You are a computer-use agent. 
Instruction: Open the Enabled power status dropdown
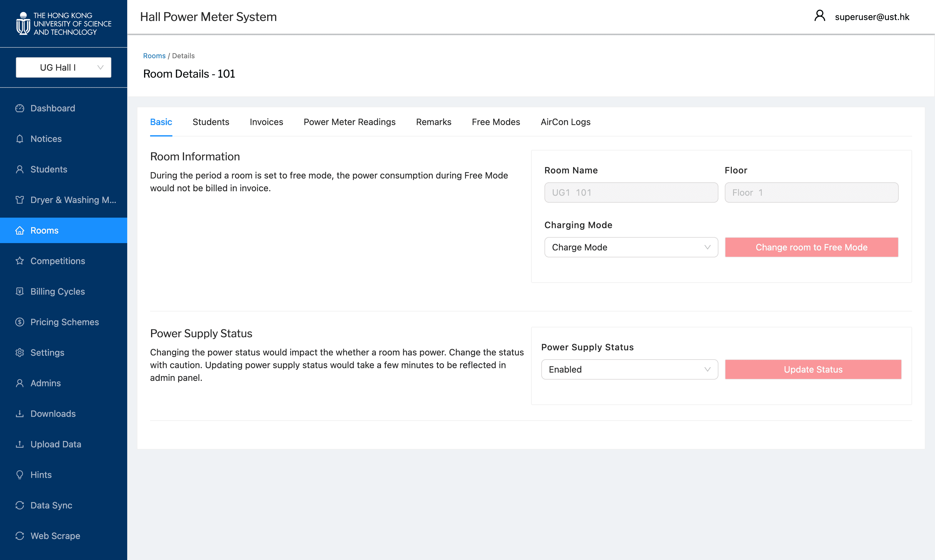point(629,370)
